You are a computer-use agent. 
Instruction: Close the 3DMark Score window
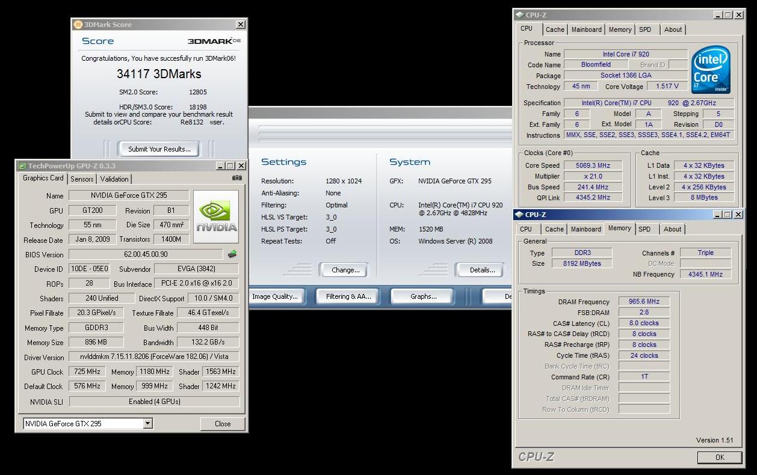click(x=241, y=25)
